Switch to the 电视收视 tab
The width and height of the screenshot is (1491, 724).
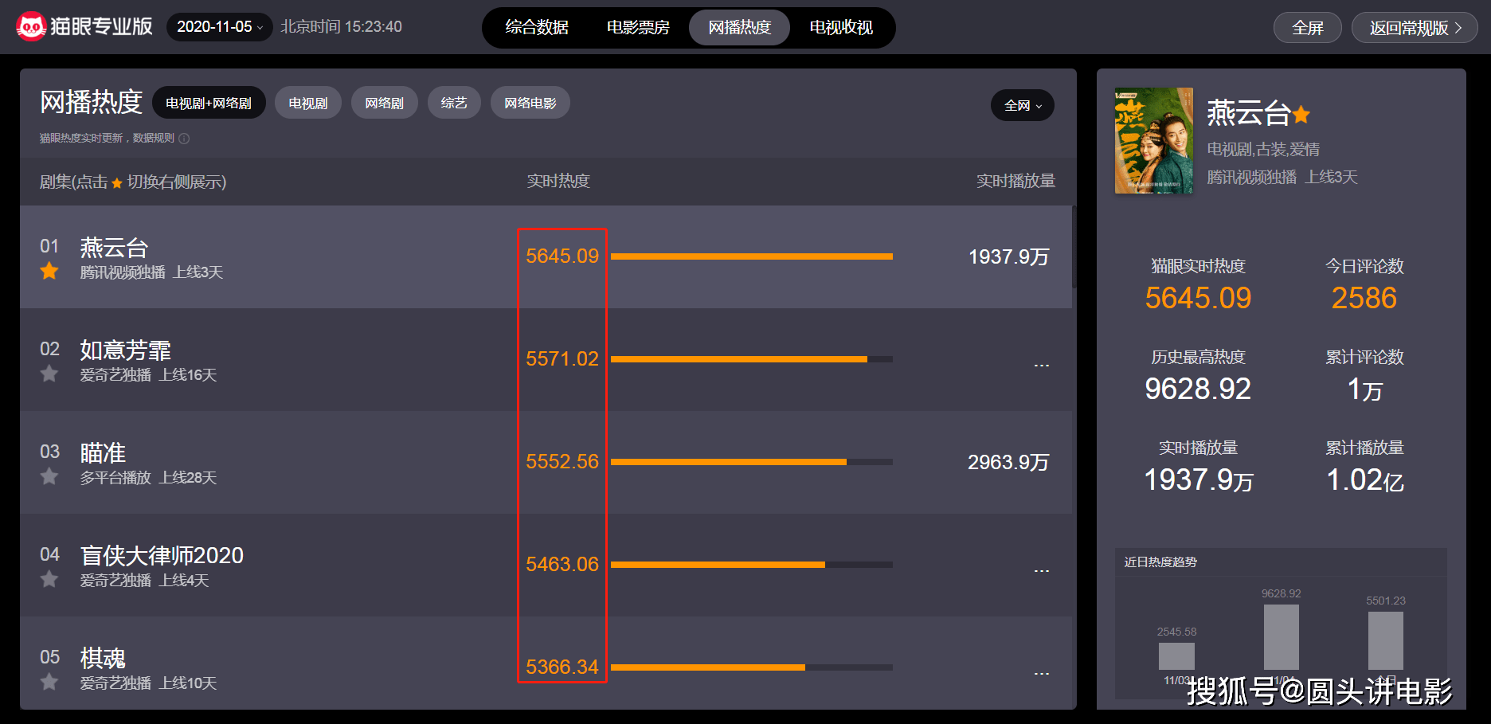click(841, 28)
